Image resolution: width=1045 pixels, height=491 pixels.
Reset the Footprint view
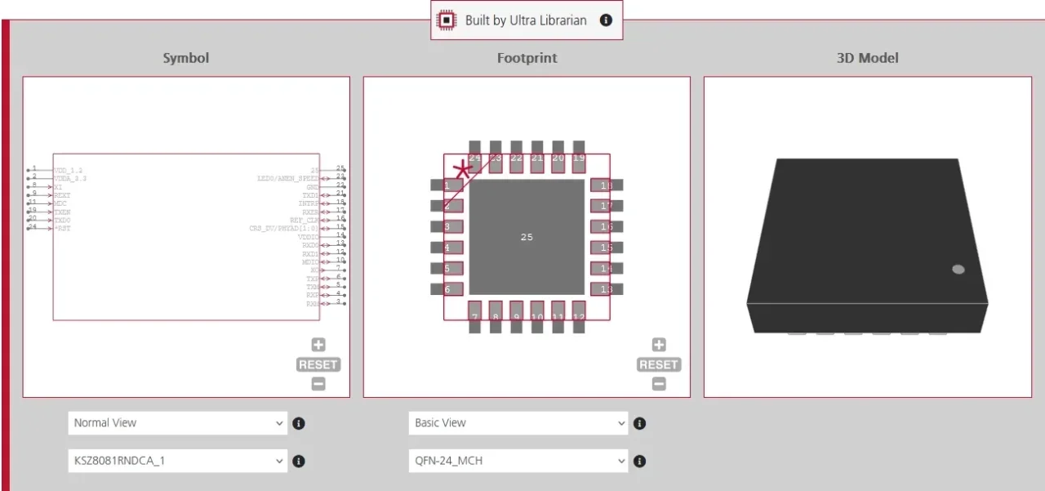(658, 364)
